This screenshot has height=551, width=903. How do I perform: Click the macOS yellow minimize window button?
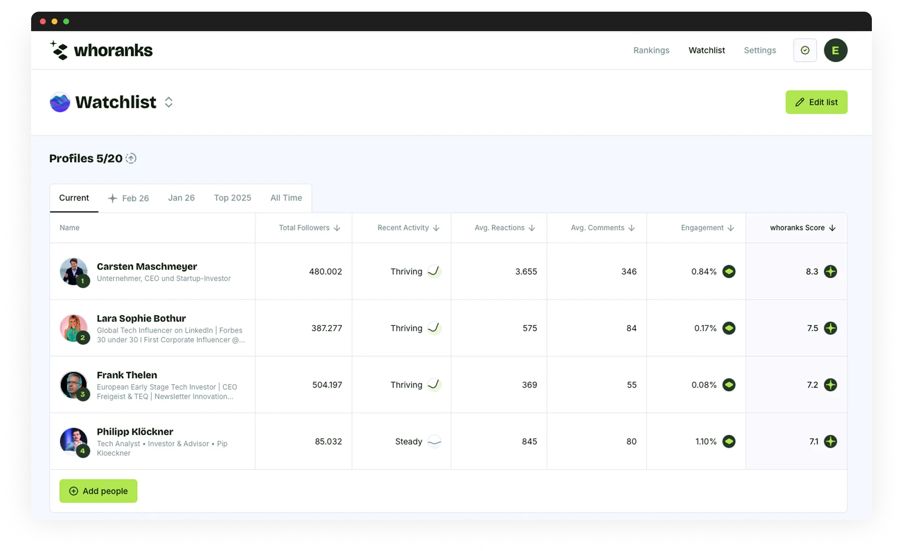tap(54, 21)
